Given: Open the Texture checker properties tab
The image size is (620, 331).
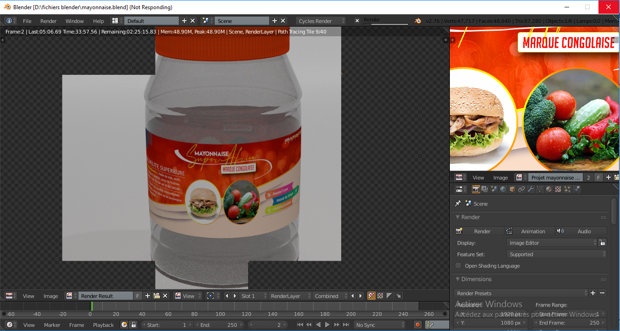Looking at the screenshot, I should coord(558,189).
